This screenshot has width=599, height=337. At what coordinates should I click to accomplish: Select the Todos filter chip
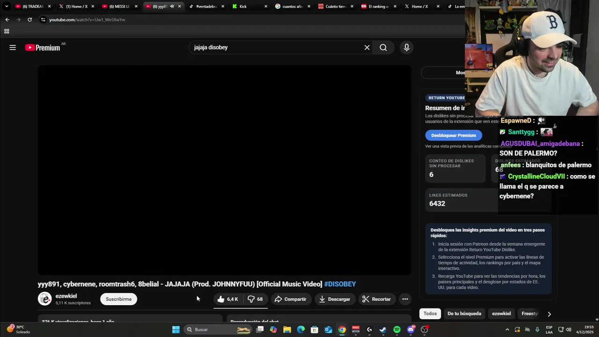coord(430,314)
